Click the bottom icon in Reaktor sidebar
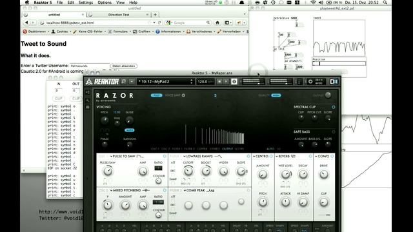Screen dimensions: 413x232 pos(88,107)
